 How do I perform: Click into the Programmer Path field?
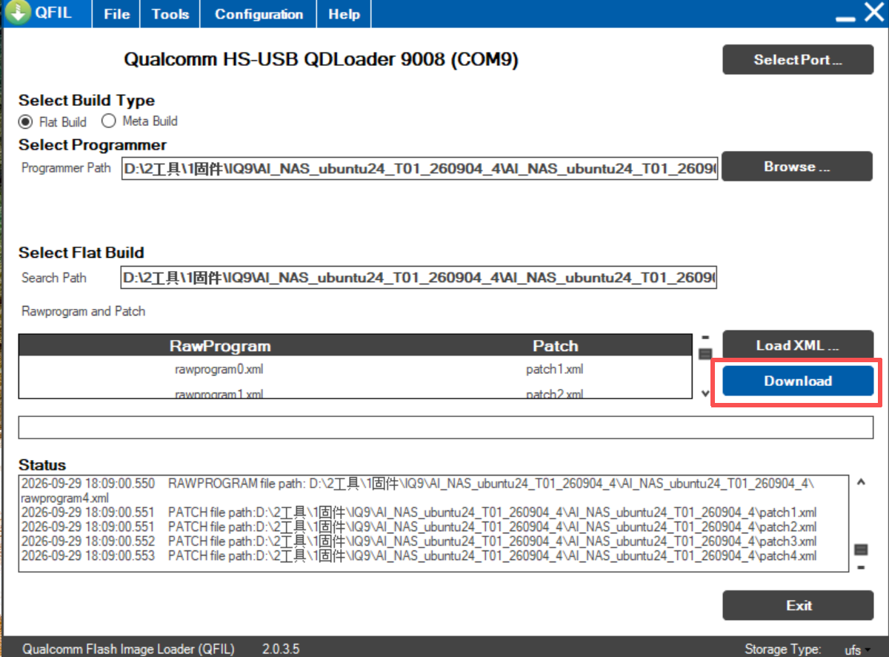[x=419, y=170]
